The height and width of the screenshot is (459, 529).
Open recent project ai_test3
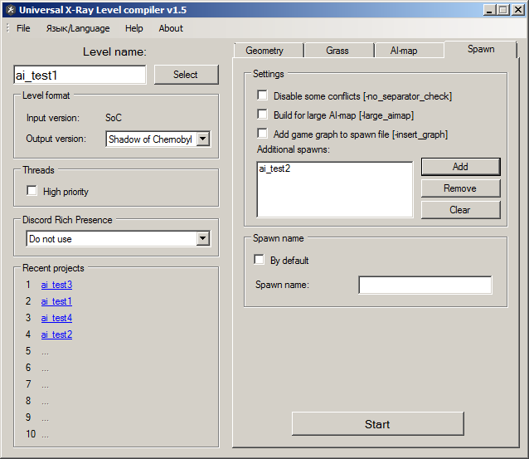point(56,285)
